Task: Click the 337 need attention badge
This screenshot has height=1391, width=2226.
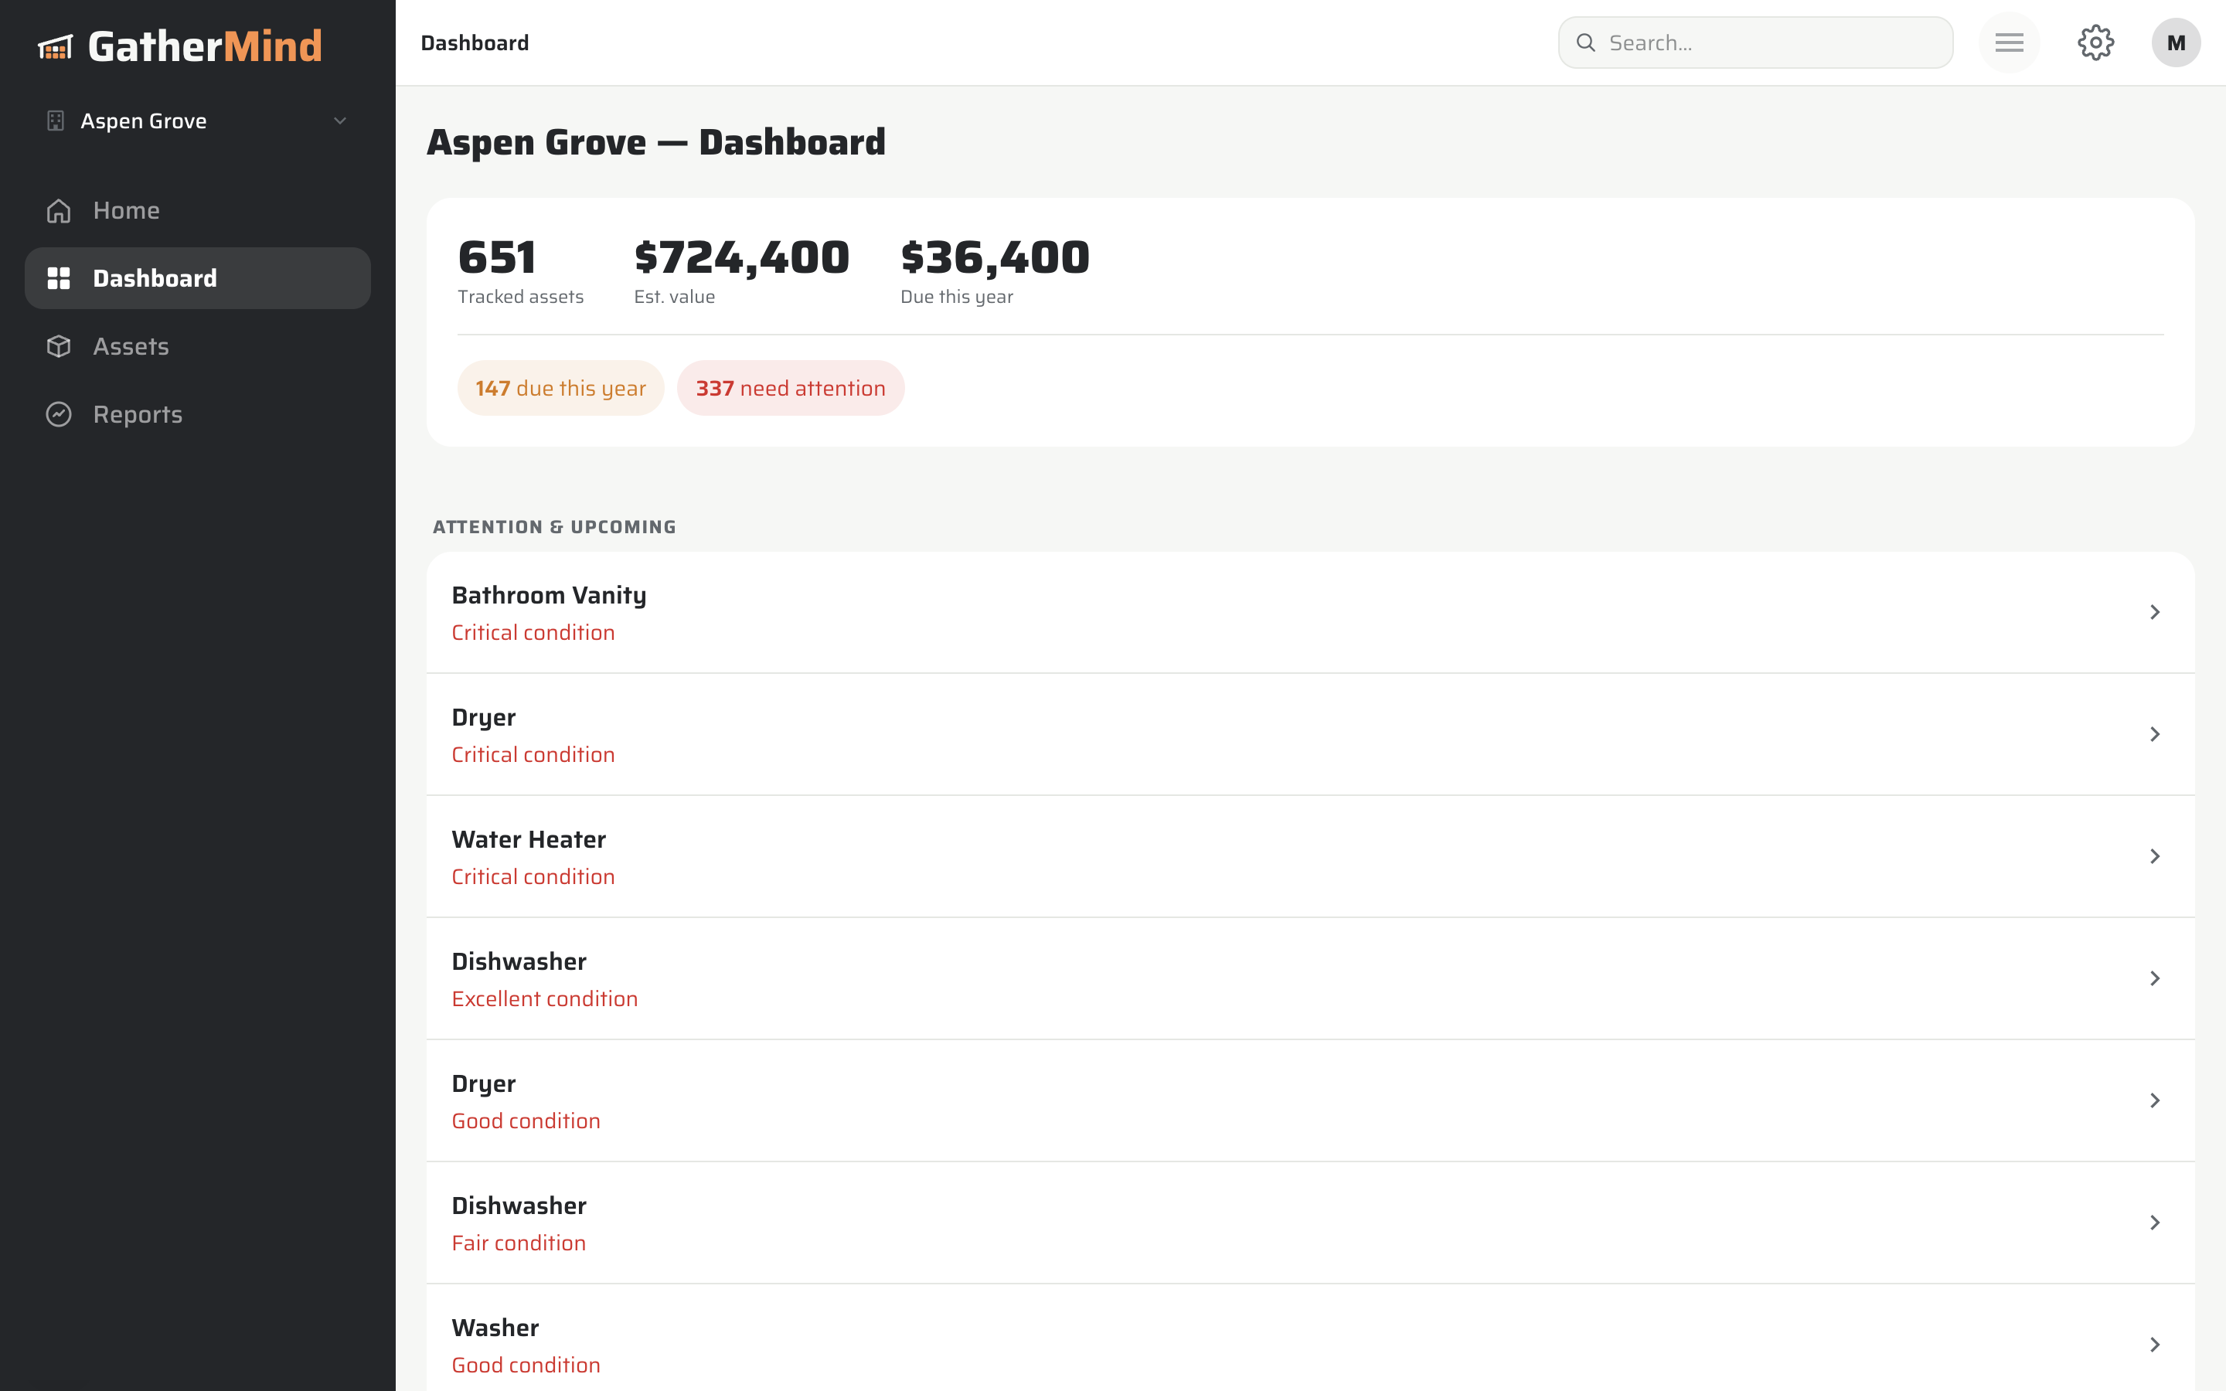Action: [790, 388]
